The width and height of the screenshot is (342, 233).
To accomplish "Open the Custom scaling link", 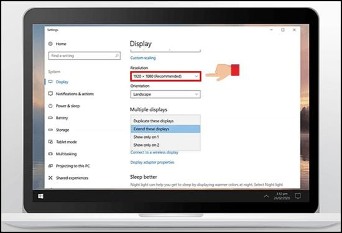I will coord(143,58).
